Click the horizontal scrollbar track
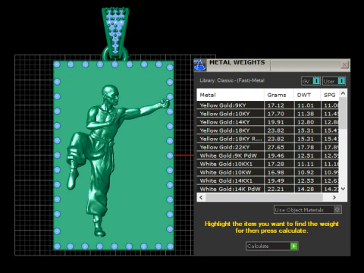This screenshot has height=273, width=364. click(x=264, y=197)
